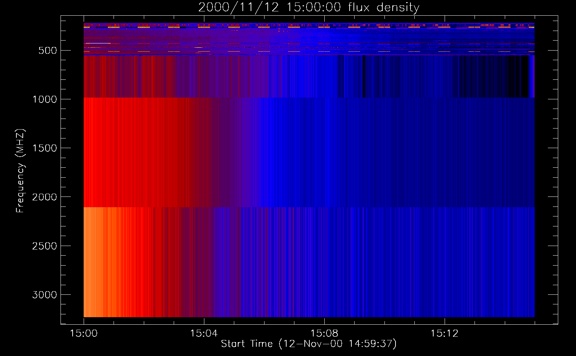Click the 15:00 time tick label
This screenshot has width=576, height=356.
click(x=84, y=334)
